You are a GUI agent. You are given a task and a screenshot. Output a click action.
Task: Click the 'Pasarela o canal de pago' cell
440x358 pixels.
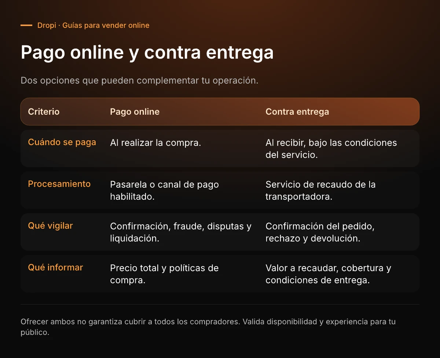coord(164,191)
